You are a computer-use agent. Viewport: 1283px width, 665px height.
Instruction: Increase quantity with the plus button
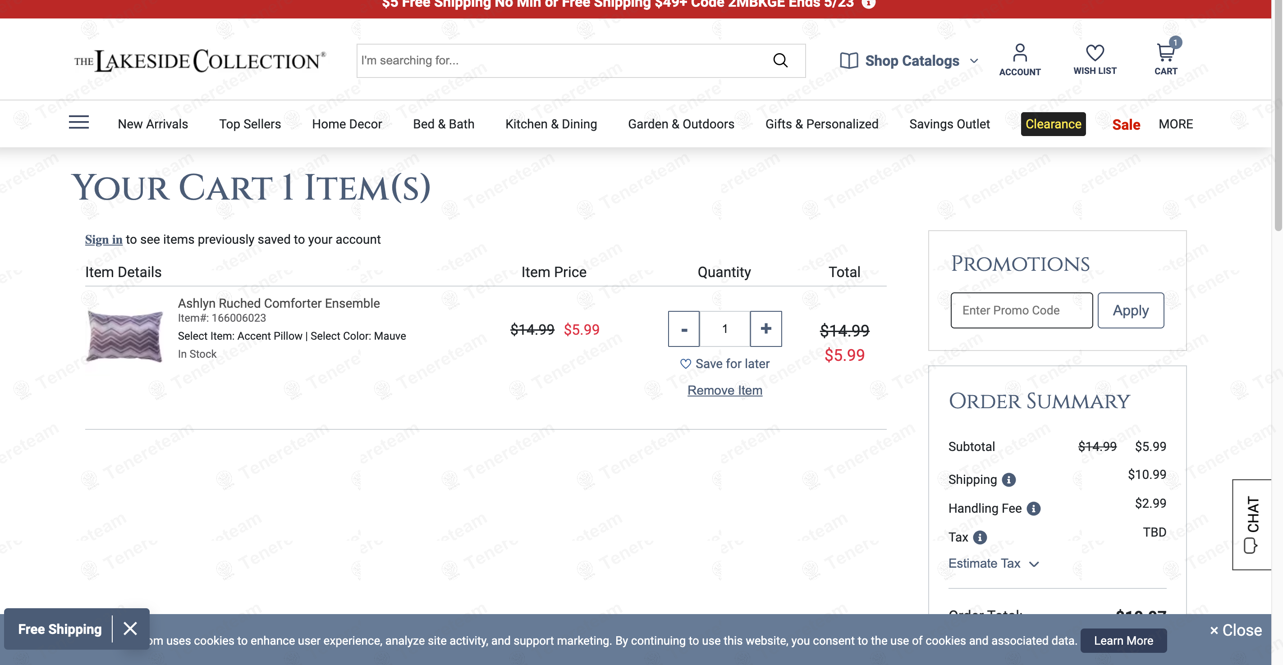point(765,328)
